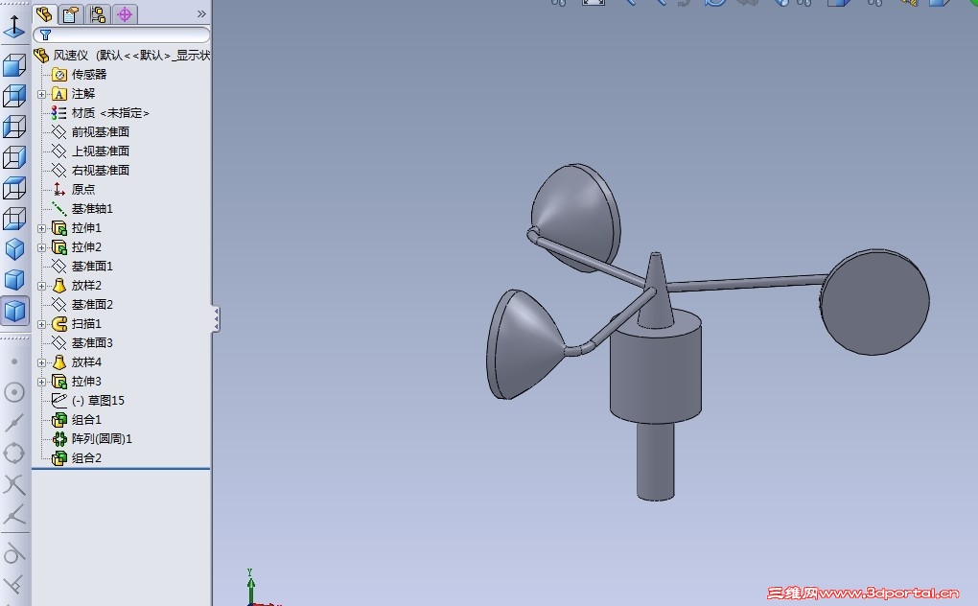The width and height of the screenshot is (978, 606).
Task: Open the ConfigurationManager tab
Action: click(x=98, y=13)
